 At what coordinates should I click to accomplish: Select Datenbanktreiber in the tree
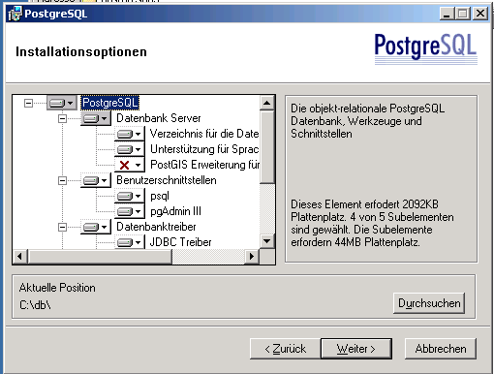[156, 227]
